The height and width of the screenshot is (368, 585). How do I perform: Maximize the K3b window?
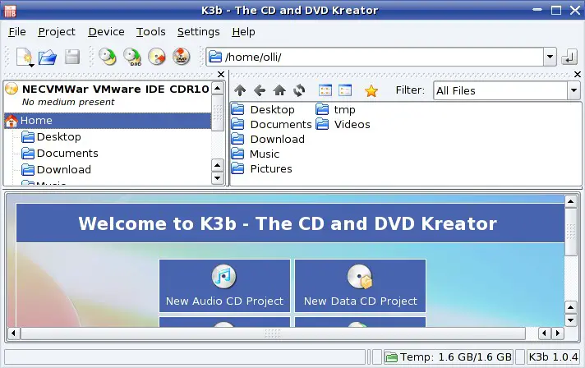556,10
